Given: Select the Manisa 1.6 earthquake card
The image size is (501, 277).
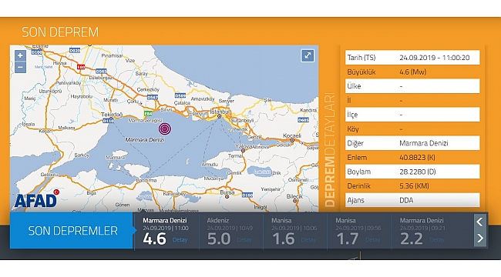Looking at the screenshot, I should tap(295, 231).
